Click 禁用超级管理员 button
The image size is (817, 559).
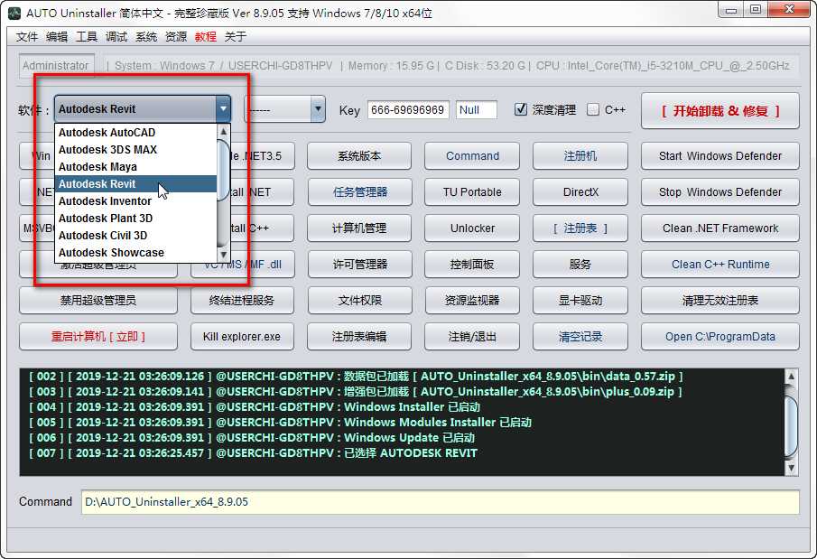point(98,301)
